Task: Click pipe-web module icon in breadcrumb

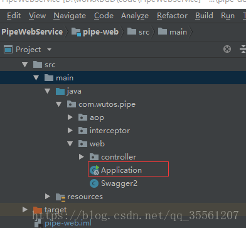Action: coord(76,32)
